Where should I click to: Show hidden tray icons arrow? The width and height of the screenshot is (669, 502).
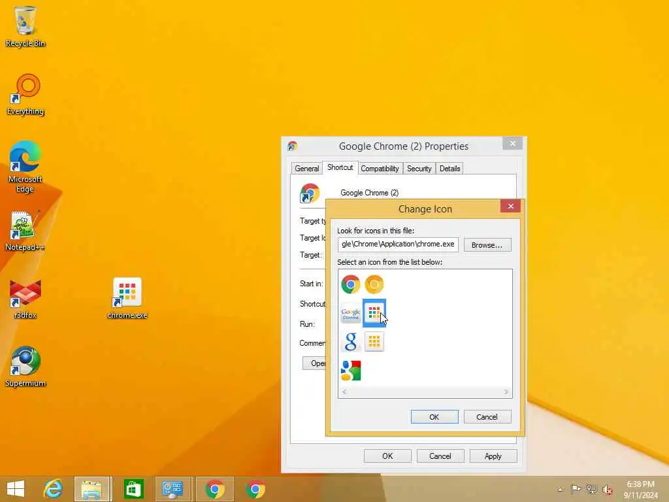tap(560, 490)
